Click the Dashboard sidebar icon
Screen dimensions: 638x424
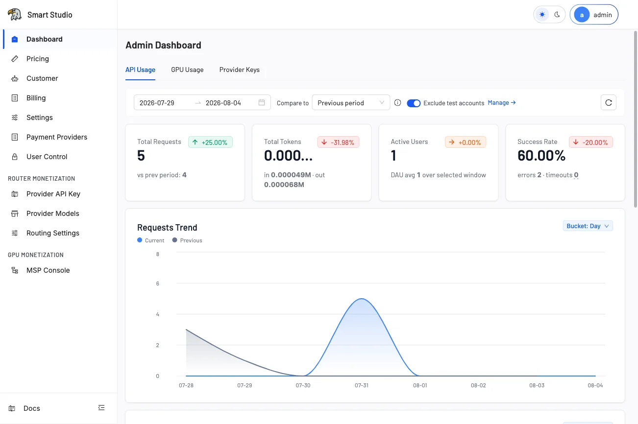(15, 39)
